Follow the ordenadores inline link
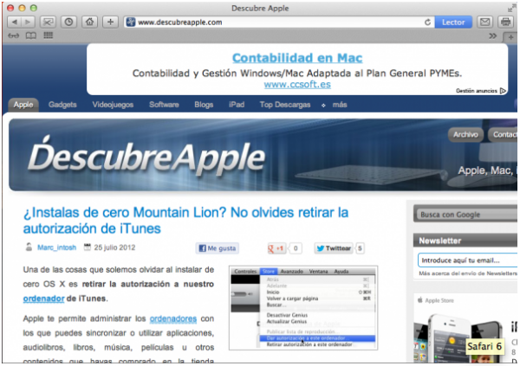 (173, 318)
